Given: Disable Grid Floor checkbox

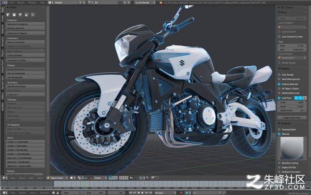Looking at the screenshot, I should [x=279, y=98].
